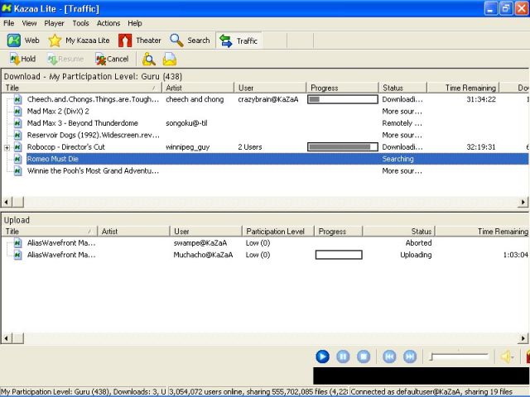530x397 pixels.
Task: Open My Kazaa Lite page
Action: coord(79,41)
